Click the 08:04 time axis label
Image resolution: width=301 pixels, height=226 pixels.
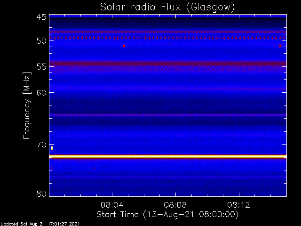112,205
